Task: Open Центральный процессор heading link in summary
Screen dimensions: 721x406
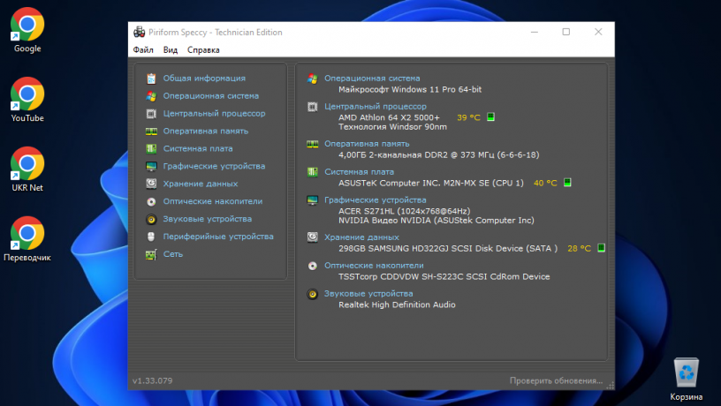Action: [x=376, y=106]
